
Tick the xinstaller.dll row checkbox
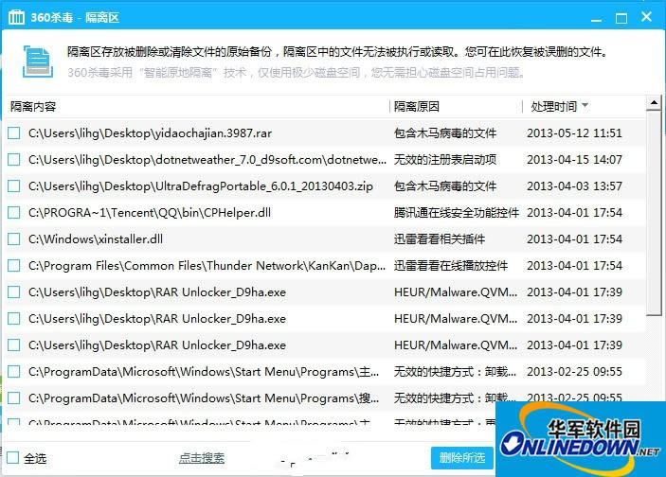pos(13,238)
